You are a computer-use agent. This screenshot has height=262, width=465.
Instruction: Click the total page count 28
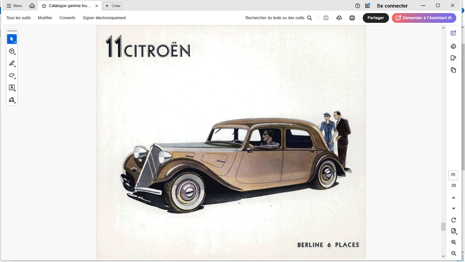click(453, 186)
